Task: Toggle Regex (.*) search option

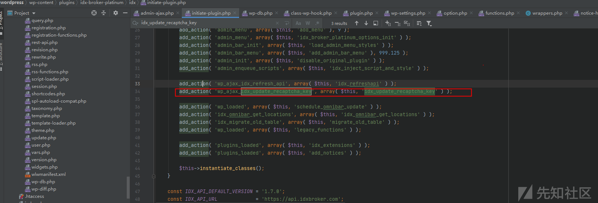Action: point(317,23)
